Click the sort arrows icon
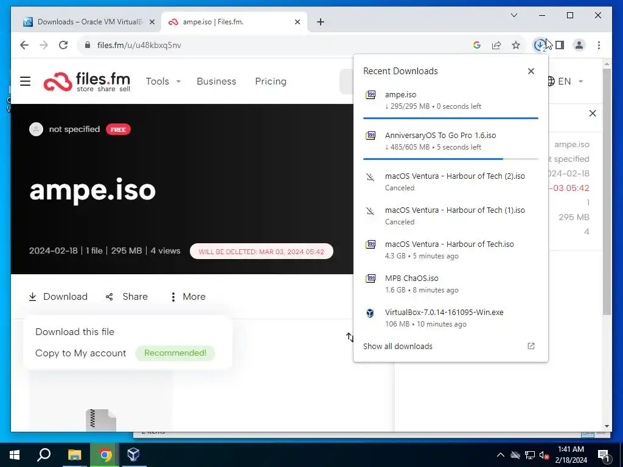Image resolution: width=623 pixels, height=467 pixels. (x=350, y=337)
